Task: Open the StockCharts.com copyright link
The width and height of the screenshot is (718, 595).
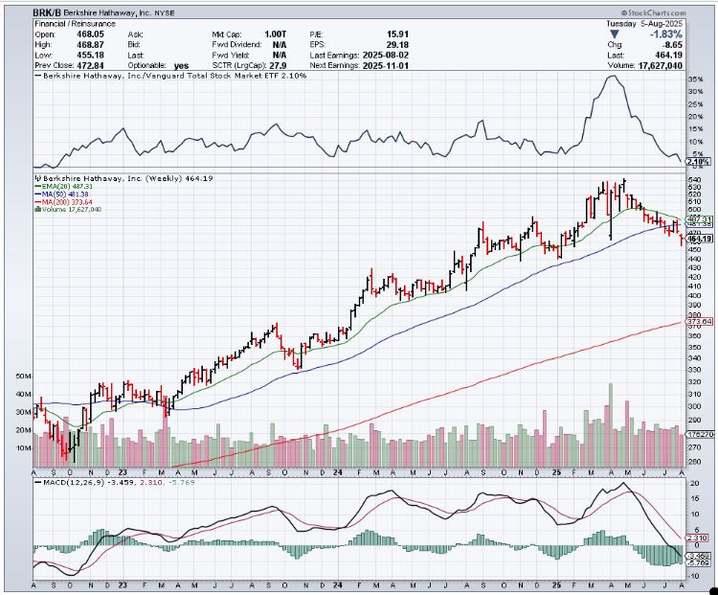Action: click(x=654, y=12)
